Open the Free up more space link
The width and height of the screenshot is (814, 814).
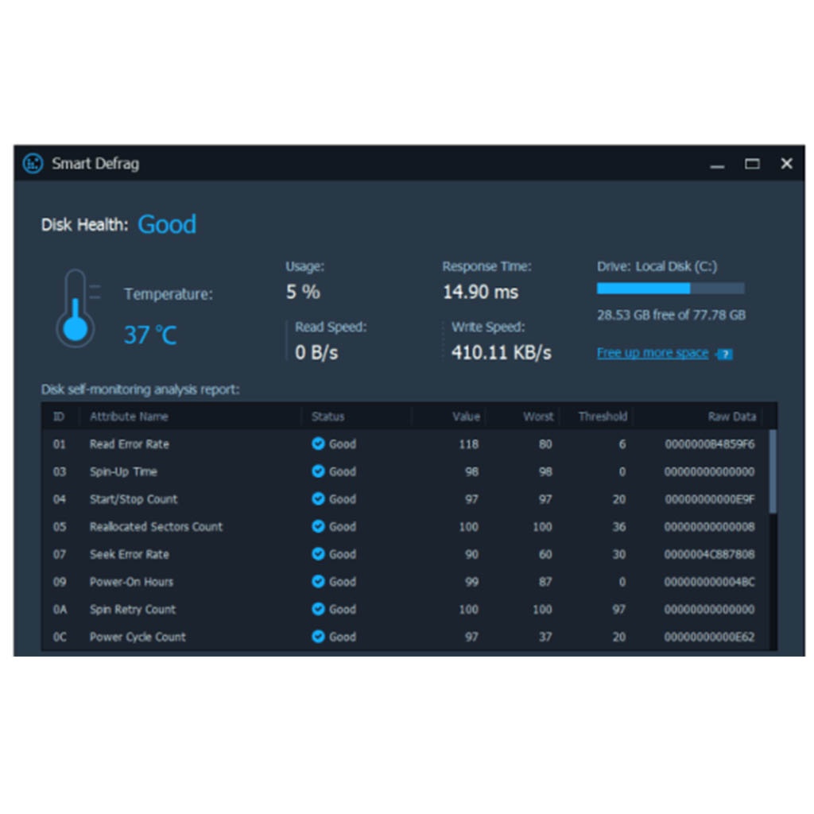tap(653, 353)
